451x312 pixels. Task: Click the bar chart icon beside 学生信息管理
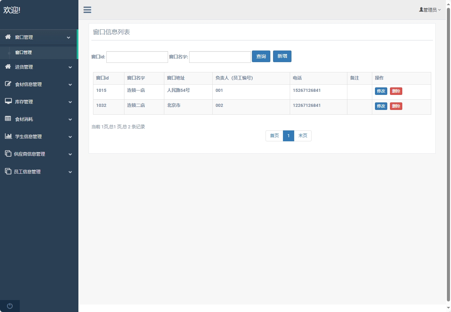coord(8,136)
